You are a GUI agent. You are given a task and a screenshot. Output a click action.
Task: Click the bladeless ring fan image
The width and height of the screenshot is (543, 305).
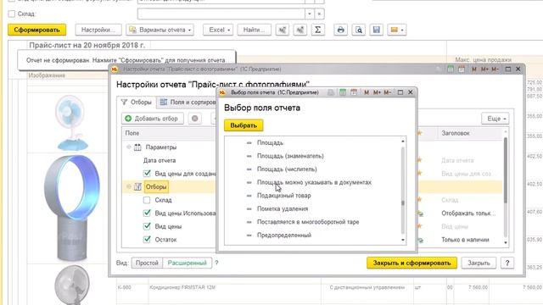72,208
